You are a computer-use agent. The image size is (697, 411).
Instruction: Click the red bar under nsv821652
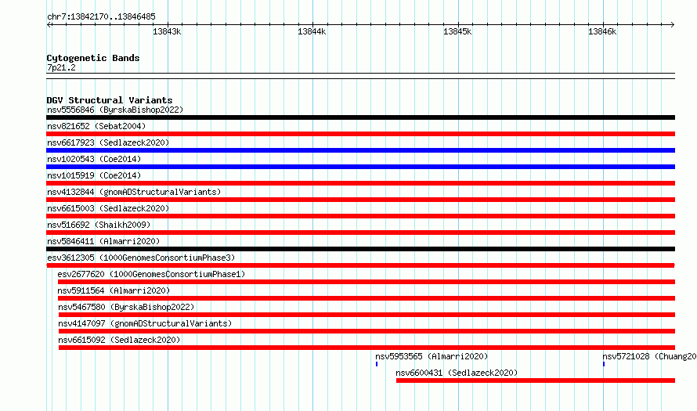360,134
